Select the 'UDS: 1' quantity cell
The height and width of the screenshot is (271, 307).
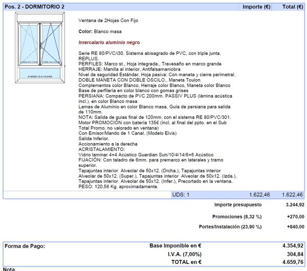coord(181,195)
